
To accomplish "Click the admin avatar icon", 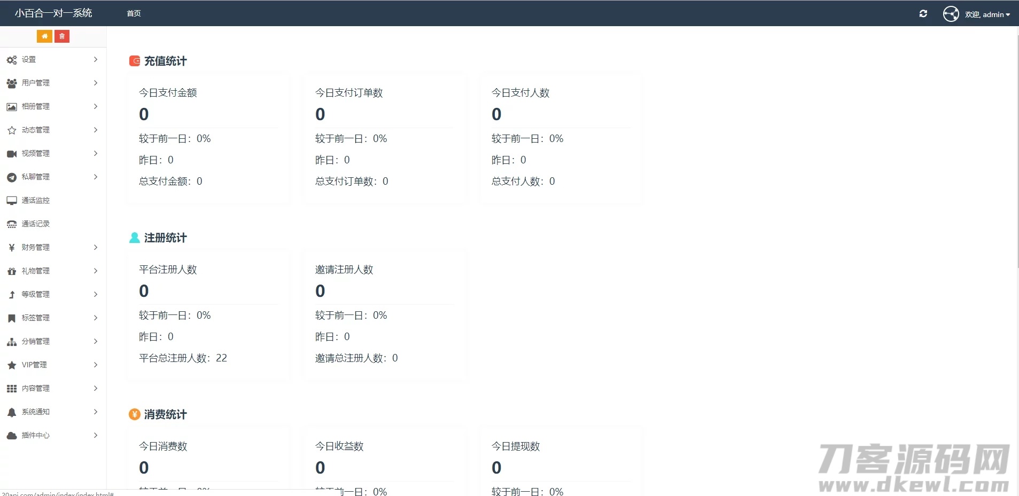I will coord(951,14).
